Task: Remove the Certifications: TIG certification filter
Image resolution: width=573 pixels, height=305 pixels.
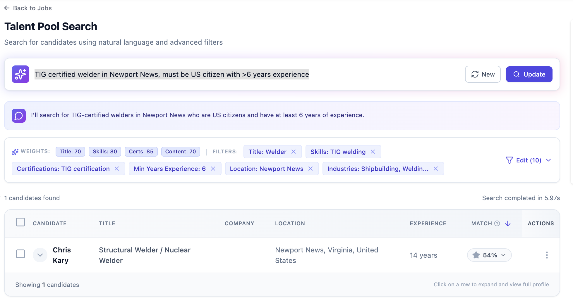Action: [117, 169]
